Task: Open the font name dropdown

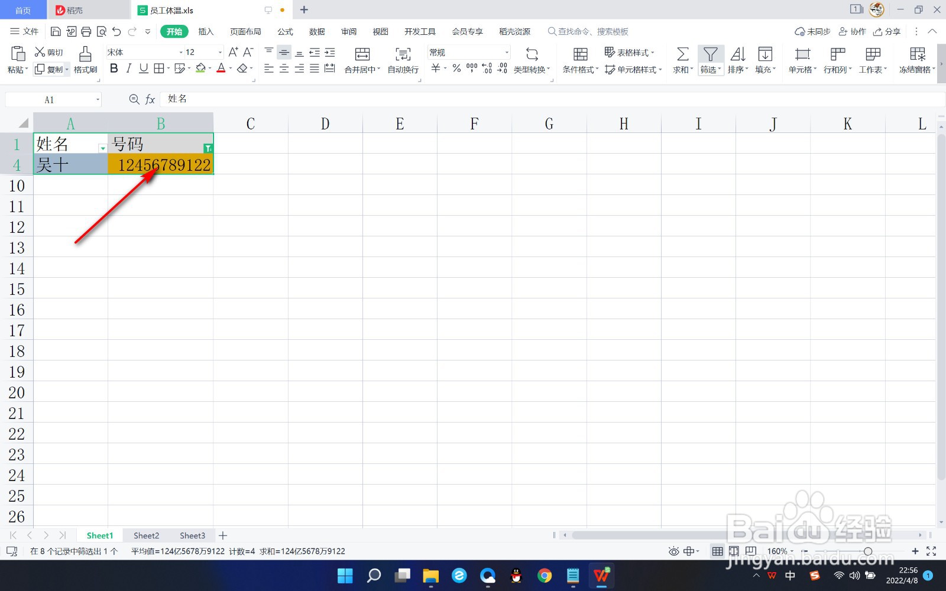Action: 181,52
